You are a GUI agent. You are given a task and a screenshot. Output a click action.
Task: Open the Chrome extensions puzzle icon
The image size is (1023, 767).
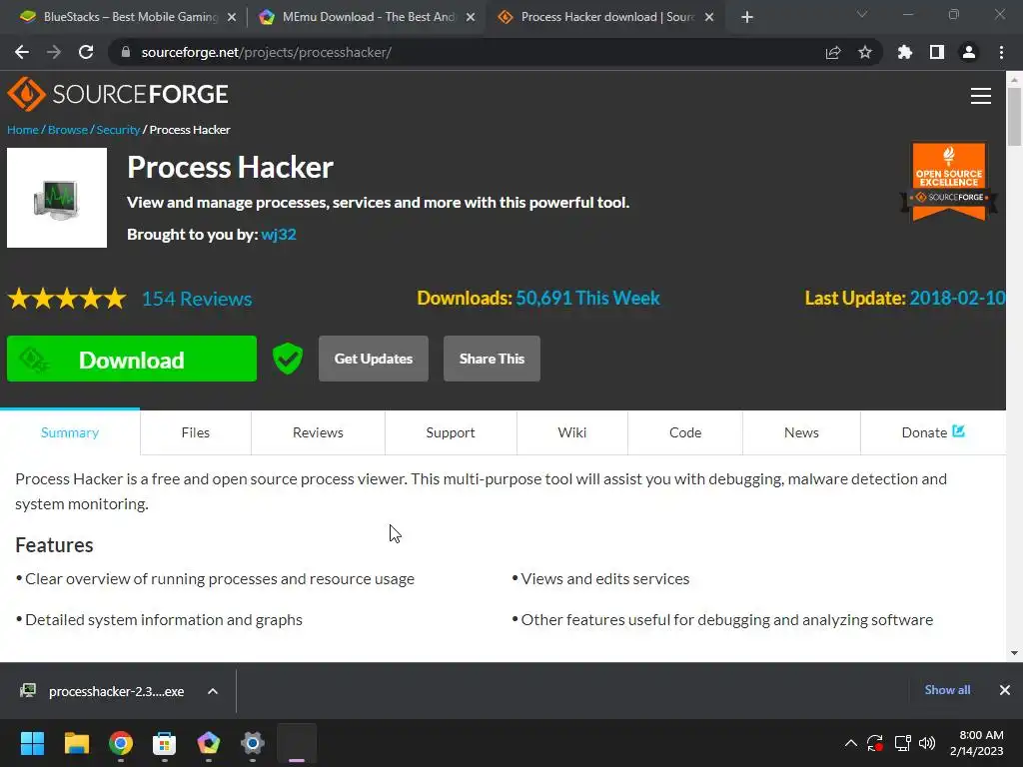click(905, 52)
